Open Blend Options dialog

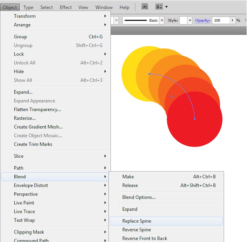click(x=139, y=197)
